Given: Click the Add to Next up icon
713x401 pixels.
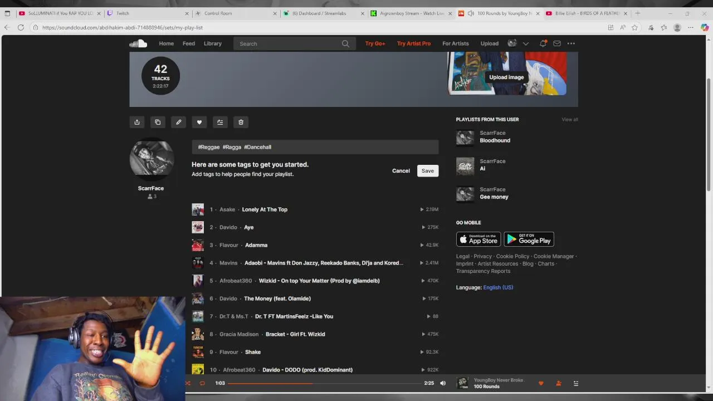Looking at the screenshot, I should [220, 122].
